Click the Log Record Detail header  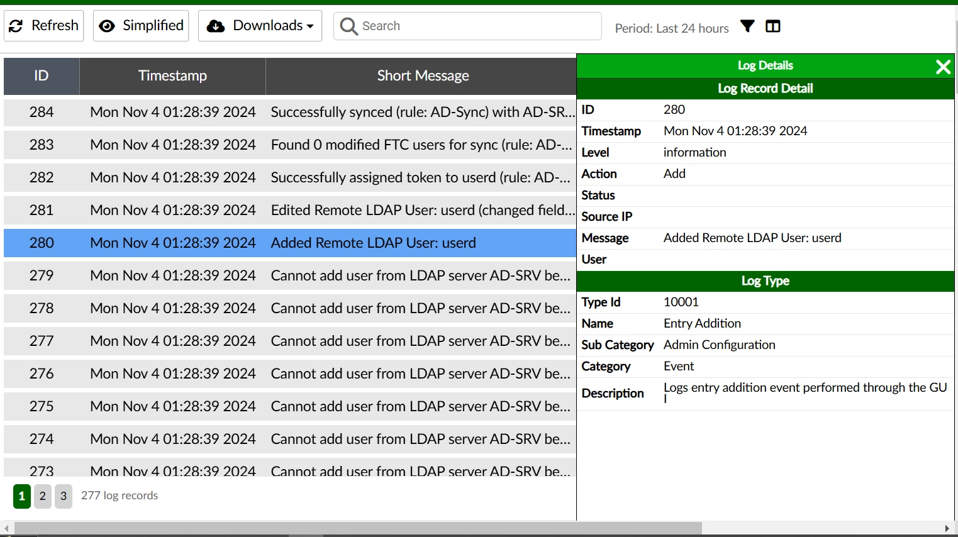pos(766,89)
